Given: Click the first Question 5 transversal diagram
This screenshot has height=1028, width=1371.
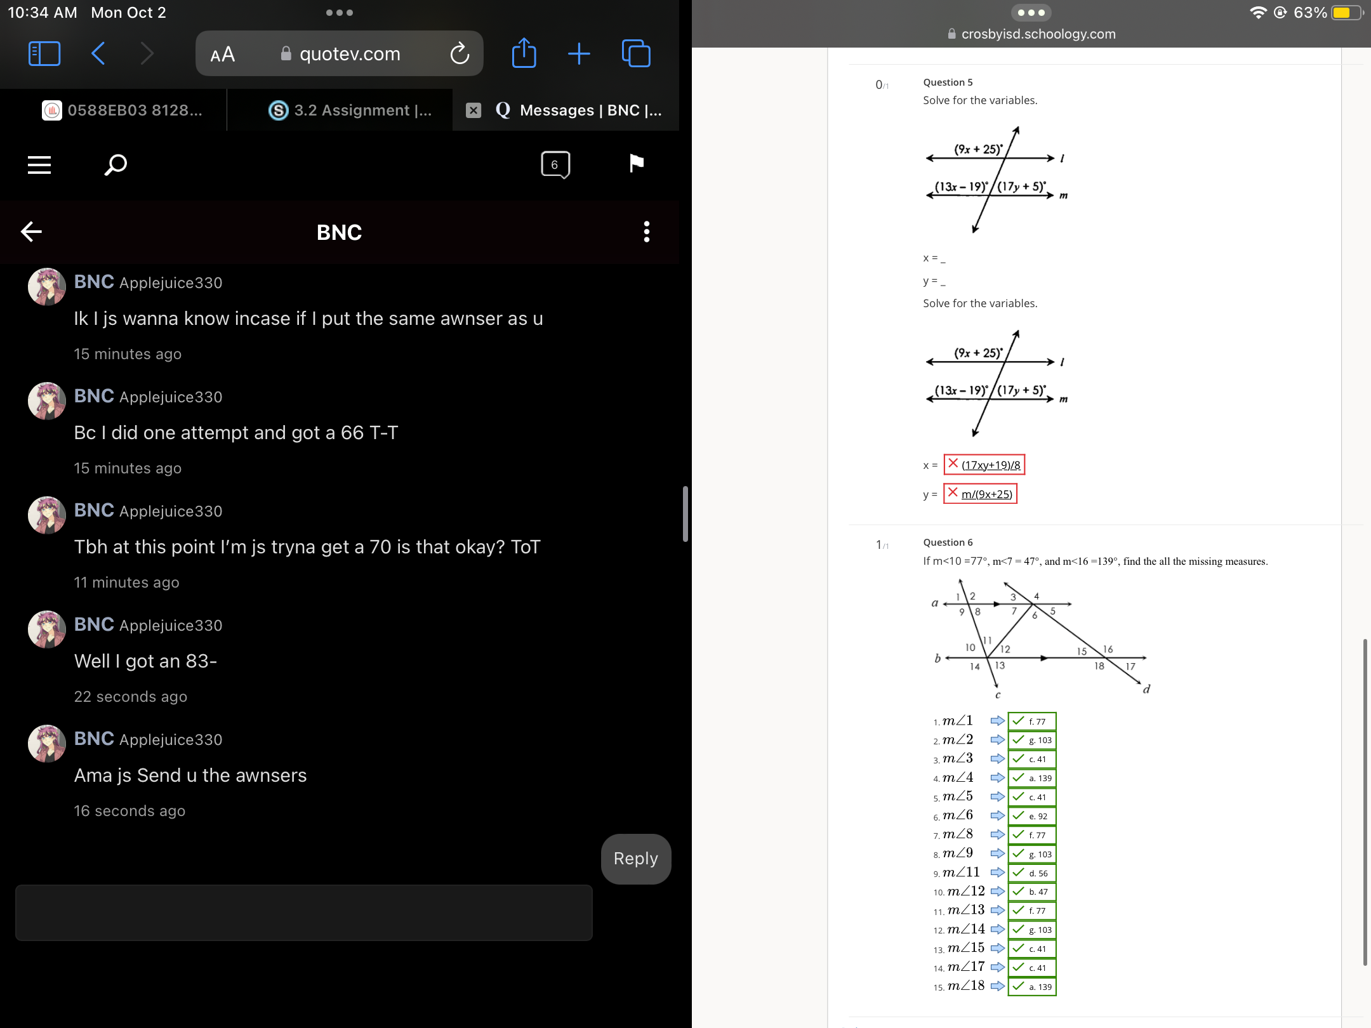Looking at the screenshot, I should tap(997, 180).
